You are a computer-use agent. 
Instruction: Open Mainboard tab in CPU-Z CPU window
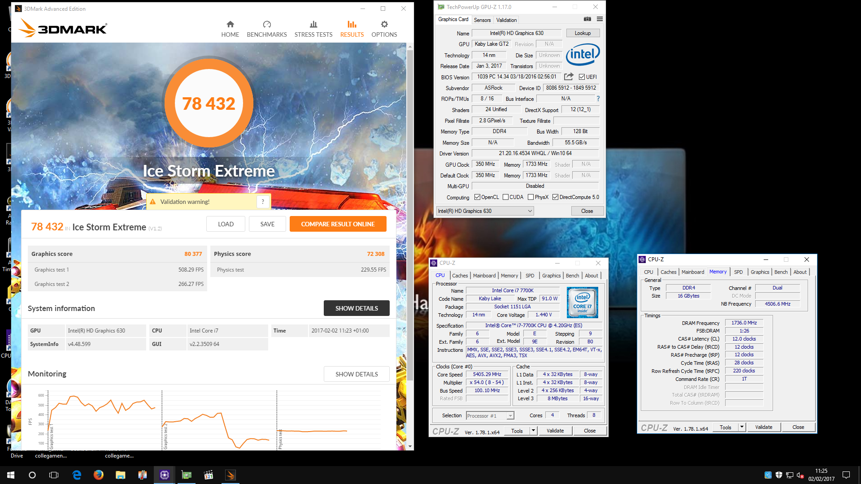pyautogui.click(x=484, y=276)
